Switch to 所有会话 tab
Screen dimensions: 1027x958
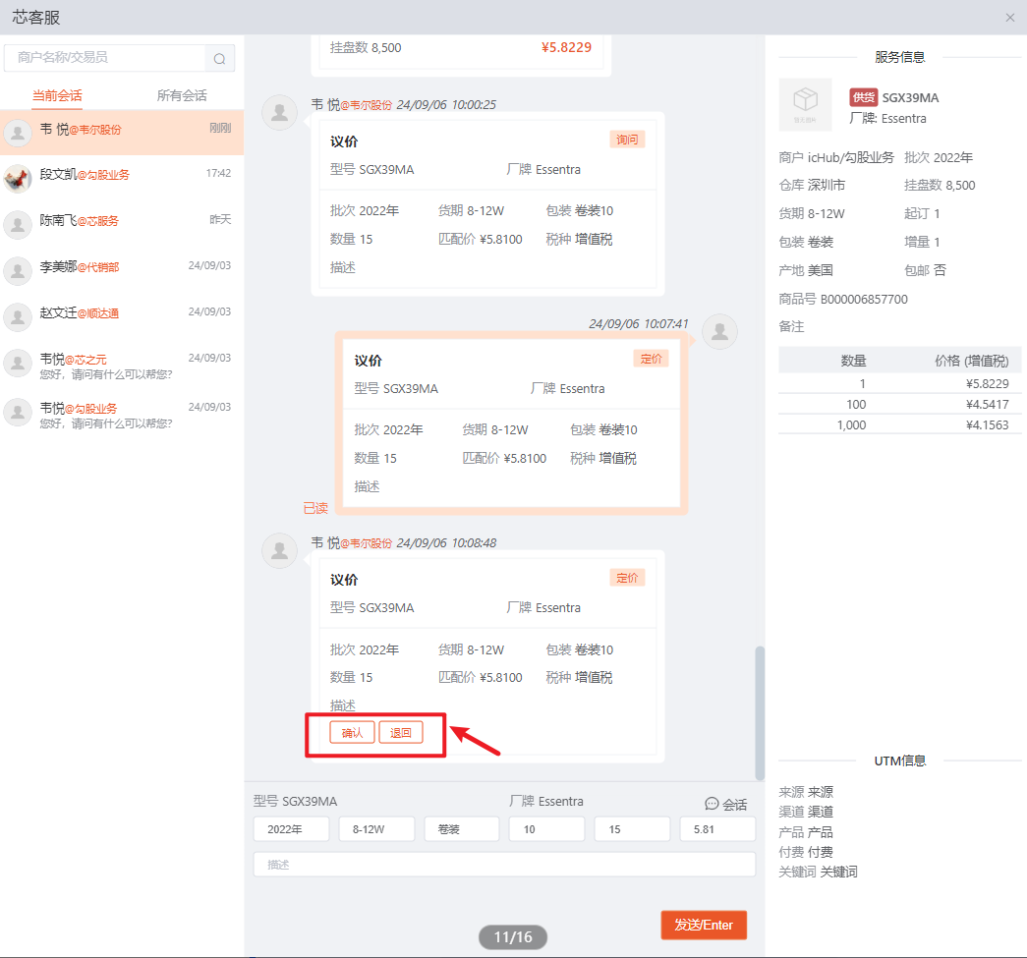[x=182, y=95]
